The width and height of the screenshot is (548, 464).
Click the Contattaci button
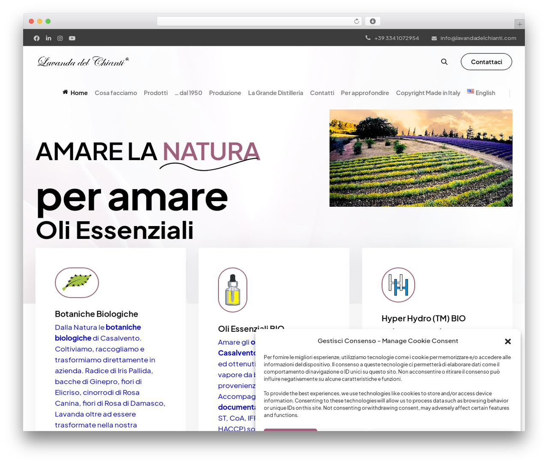click(486, 62)
